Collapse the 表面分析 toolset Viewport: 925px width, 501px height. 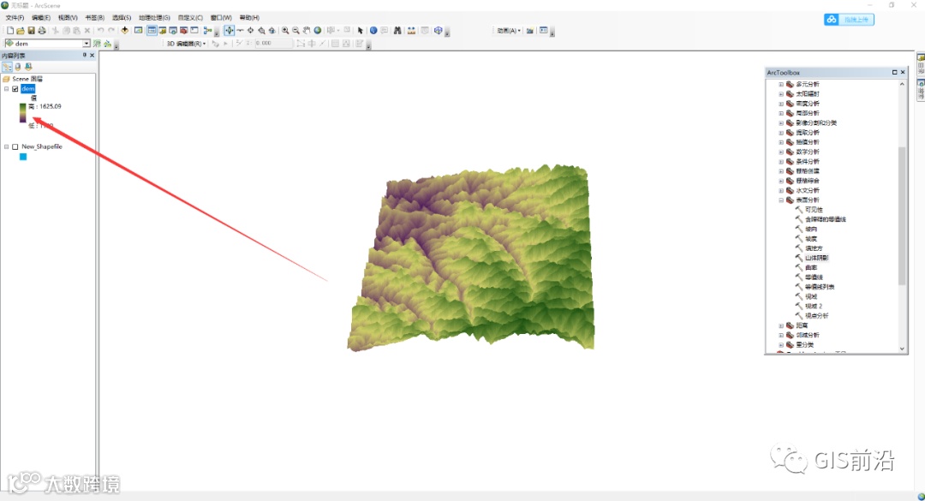pos(781,200)
